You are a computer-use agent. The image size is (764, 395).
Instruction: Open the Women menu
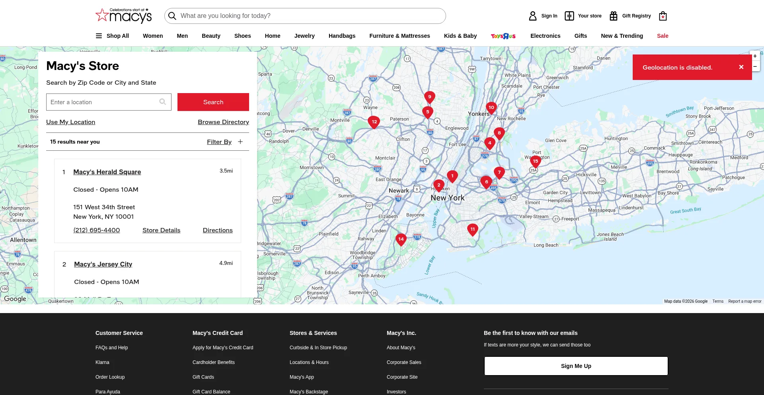click(153, 36)
